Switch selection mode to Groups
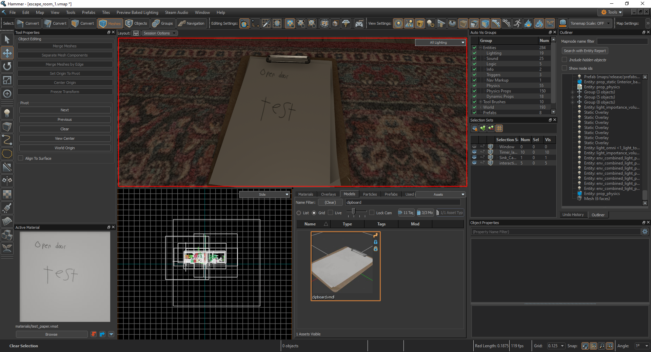This screenshot has height=352, width=651. tap(163, 23)
